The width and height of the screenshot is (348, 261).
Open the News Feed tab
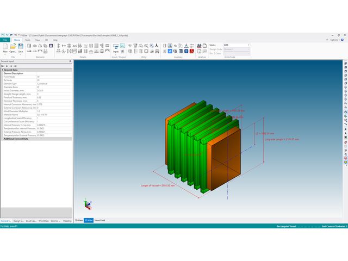[x=100, y=220]
